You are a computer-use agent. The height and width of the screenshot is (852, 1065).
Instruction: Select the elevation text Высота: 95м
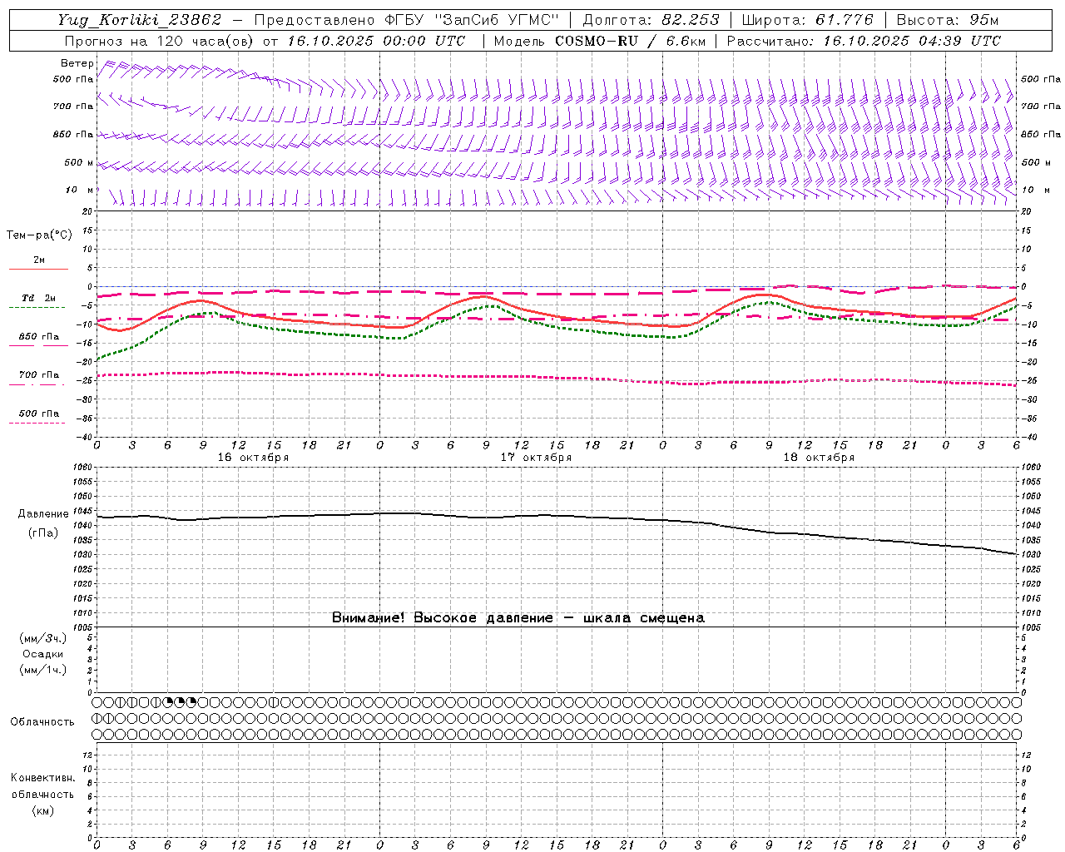(x=948, y=20)
